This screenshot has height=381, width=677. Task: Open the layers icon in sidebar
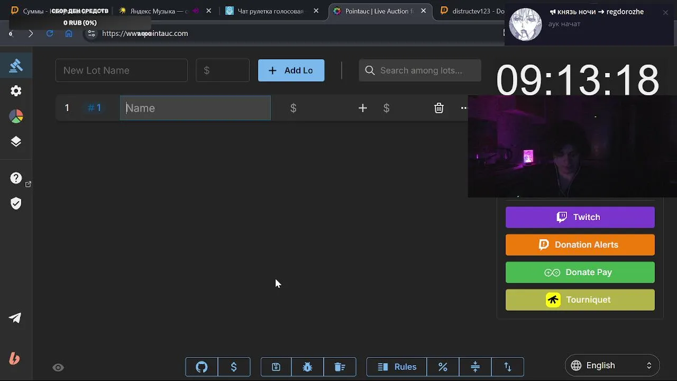(16, 141)
